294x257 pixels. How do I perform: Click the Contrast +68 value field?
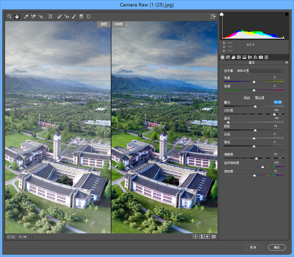point(276,110)
